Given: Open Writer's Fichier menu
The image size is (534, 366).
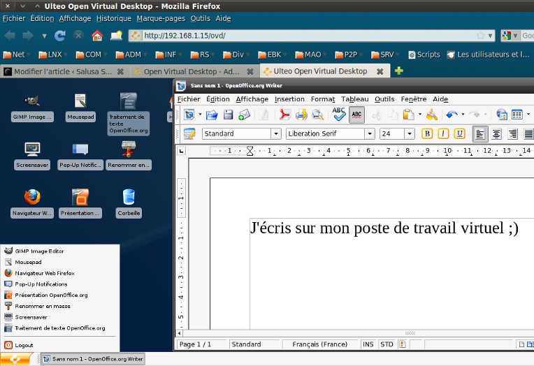Looking at the screenshot, I should click(x=189, y=99).
